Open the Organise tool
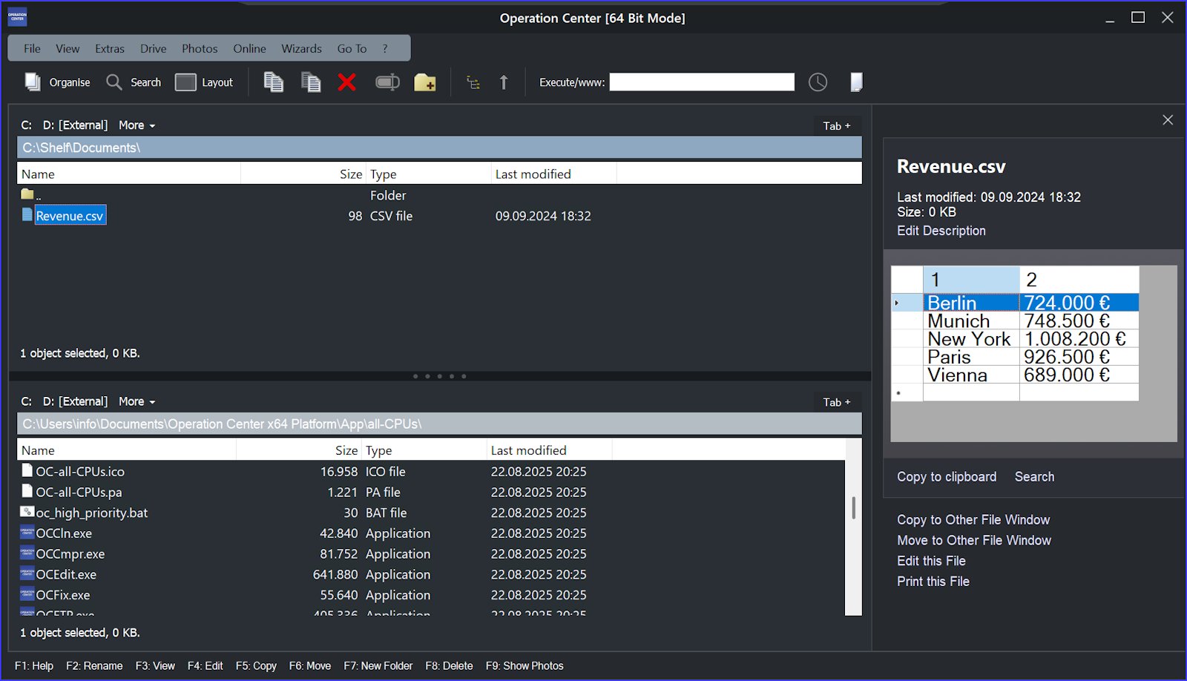The image size is (1187, 681). point(57,82)
